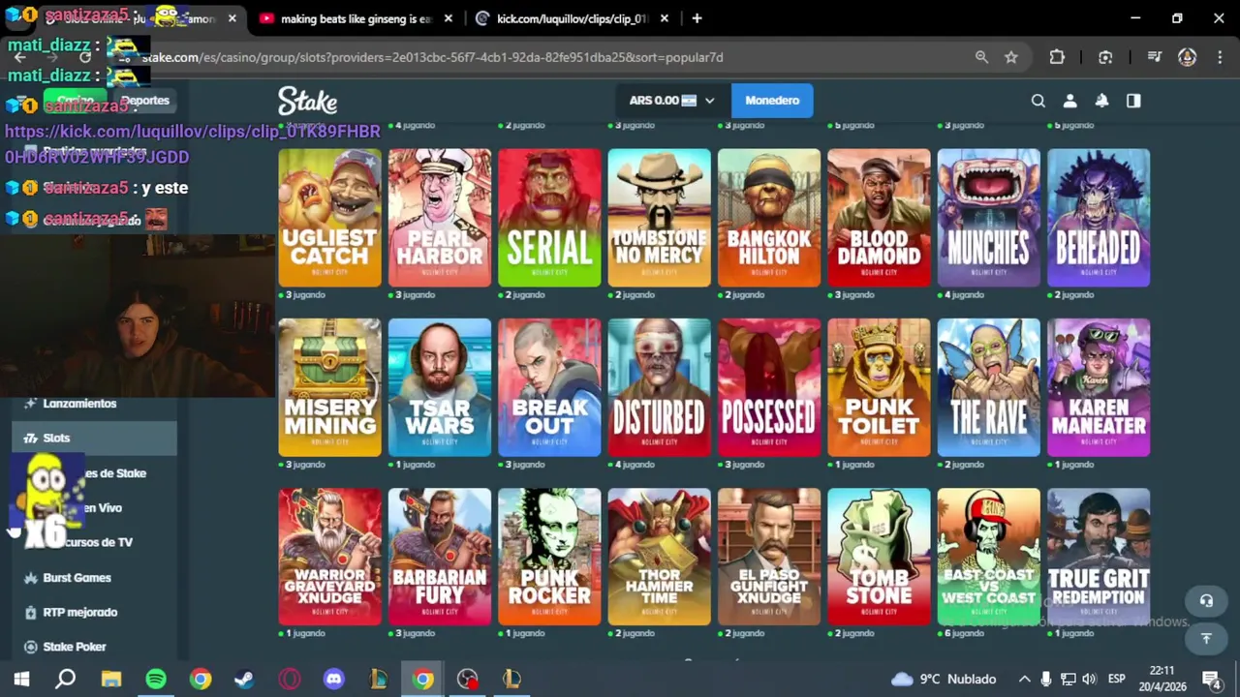Open the Tsar Wars slot
1240x697 pixels.
pos(440,387)
